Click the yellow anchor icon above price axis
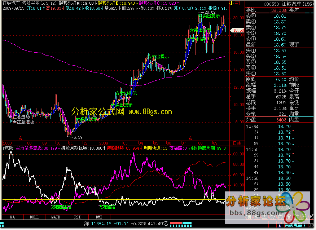This screenshot has height=230, width=316. 231,3
